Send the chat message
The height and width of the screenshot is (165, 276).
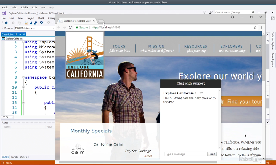[212, 154]
